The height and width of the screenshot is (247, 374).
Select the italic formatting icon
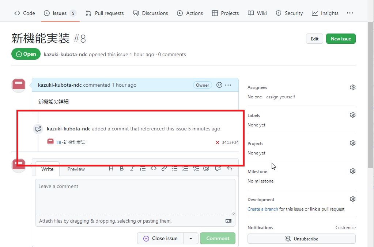(x=132, y=168)
